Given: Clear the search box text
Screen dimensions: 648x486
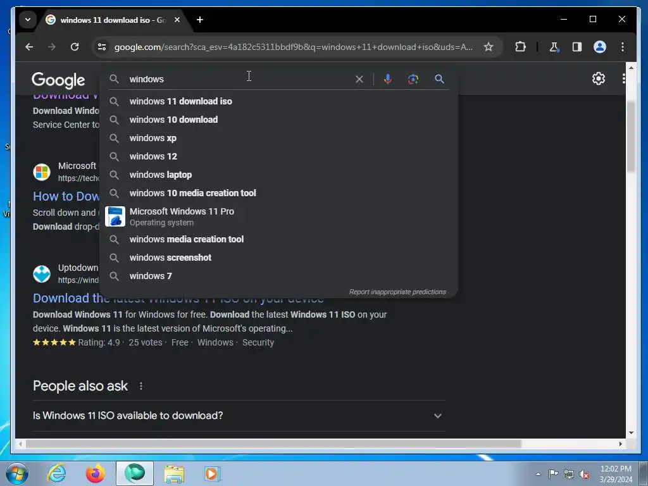Looking at the screenshot, I should [x=359, y=79].
